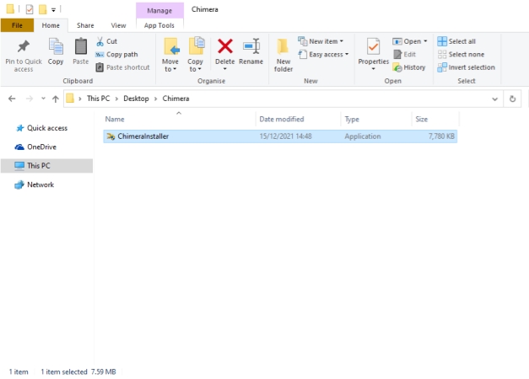Screen dimensions: 529x379
Task: Open the Easy access dropdown
Action: [323, 55]
